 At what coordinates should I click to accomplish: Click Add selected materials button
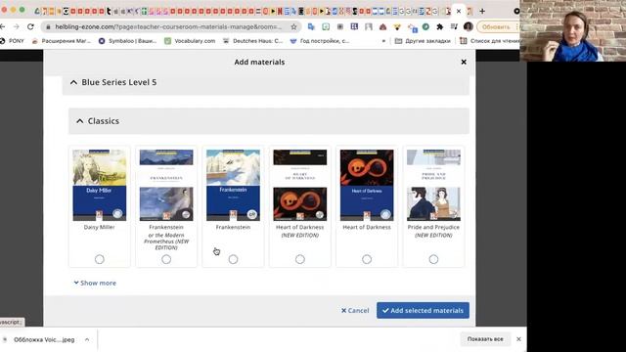click(x=423, y=310)
